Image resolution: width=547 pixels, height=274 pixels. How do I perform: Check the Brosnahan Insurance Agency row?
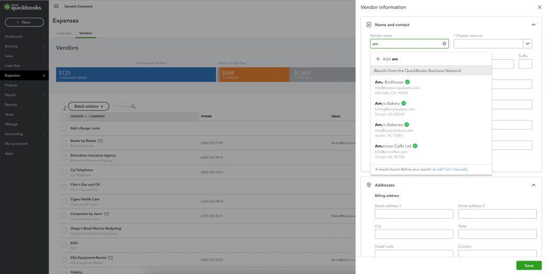[x=64, y=157]
